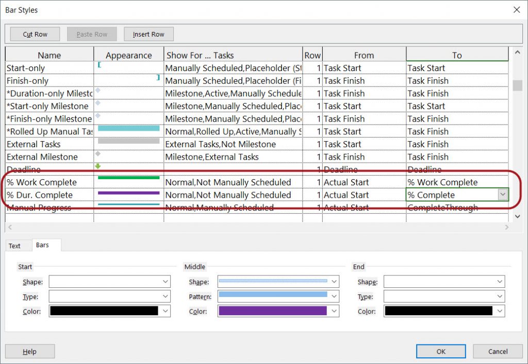Click the Start-only bracket appearance icon
This screenshot has height=364, width=528.
100,64
